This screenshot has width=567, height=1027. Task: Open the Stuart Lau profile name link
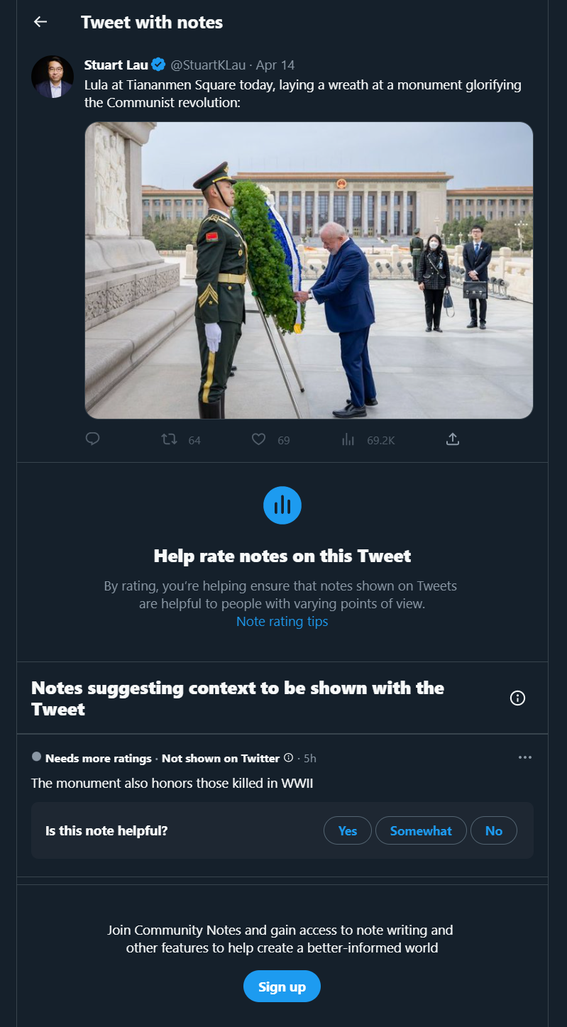coord(116,65)
